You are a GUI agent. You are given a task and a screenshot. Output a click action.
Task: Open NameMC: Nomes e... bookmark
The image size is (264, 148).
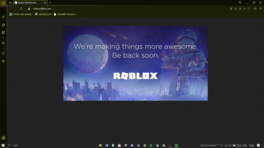click(65, 14)
